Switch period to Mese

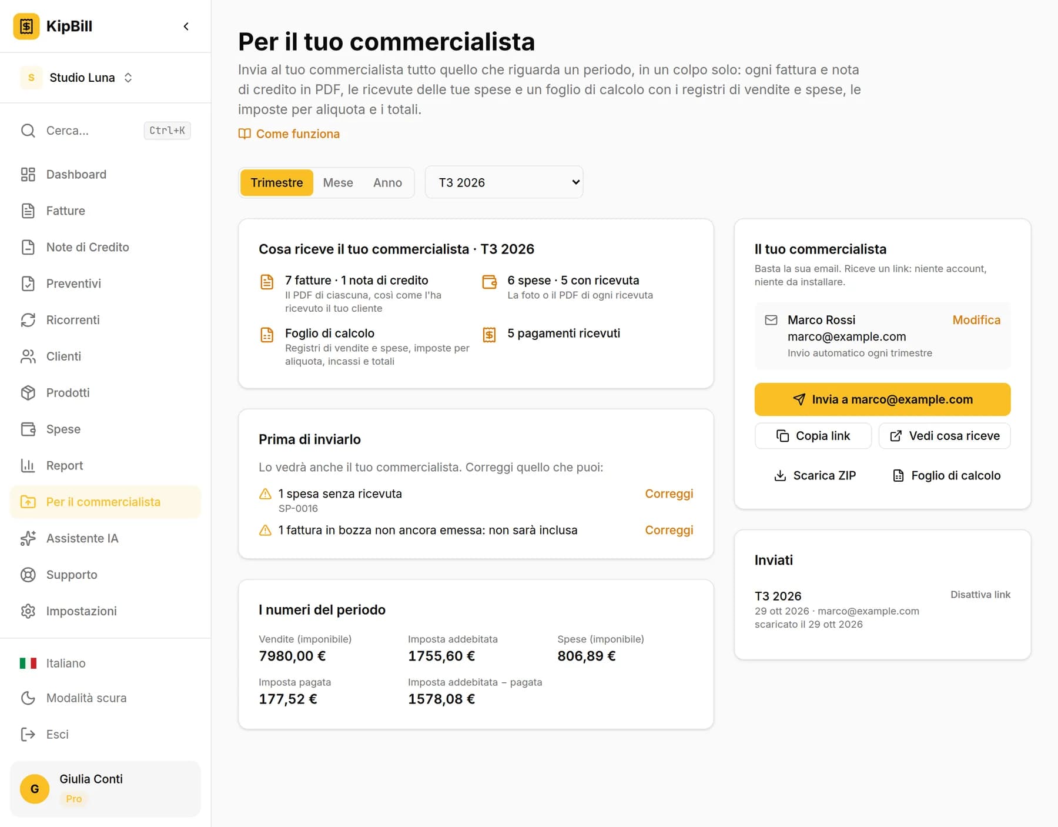338,183
